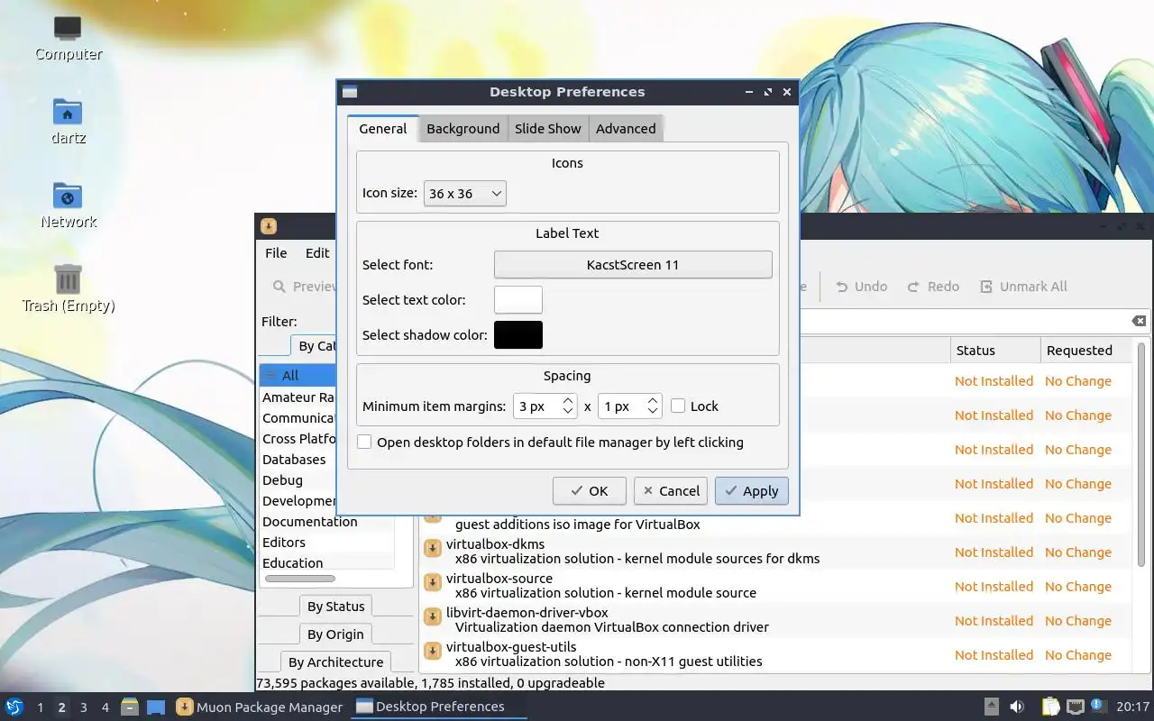Image resolution: width=1154 pixels, height=721 pixels.
Task: Open the volume speaker tray icon
Action: pyautogui.click(x=1017, y=707)
